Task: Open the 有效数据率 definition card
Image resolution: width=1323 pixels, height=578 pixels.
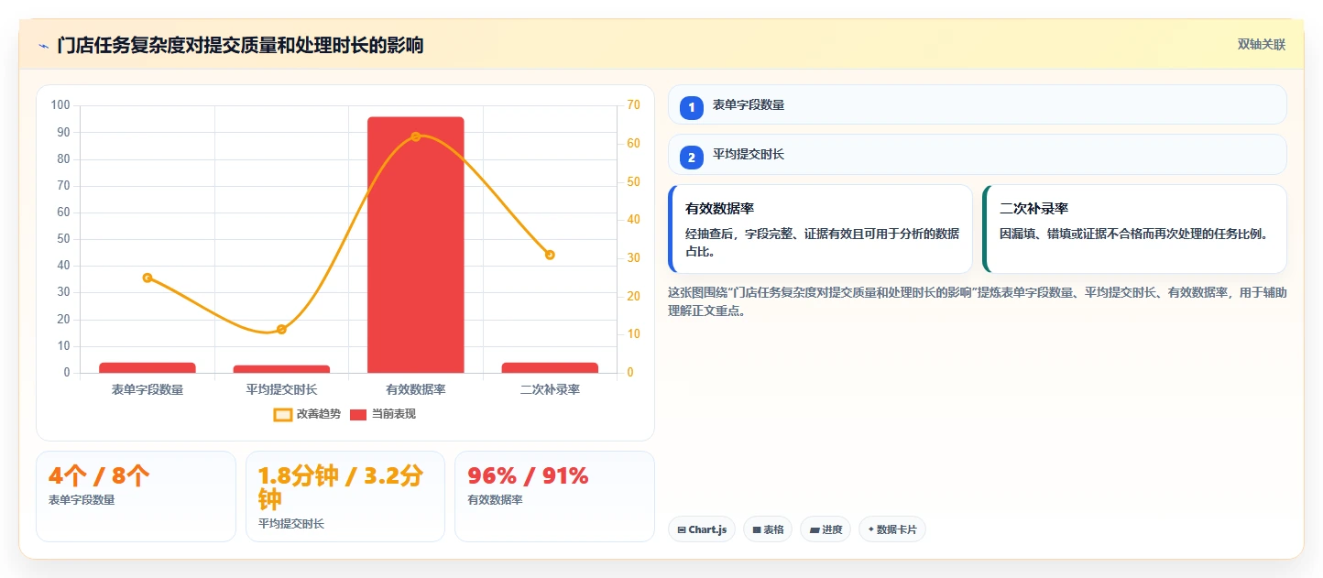Action: click(821, 229)
